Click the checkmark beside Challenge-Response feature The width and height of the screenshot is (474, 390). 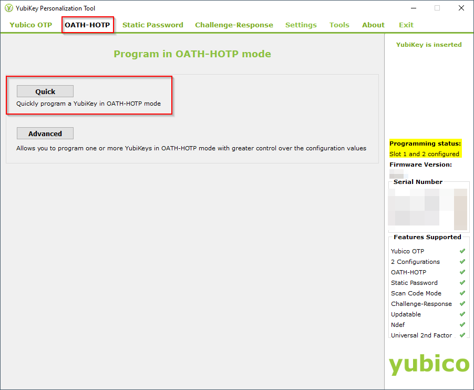point(462,303)
